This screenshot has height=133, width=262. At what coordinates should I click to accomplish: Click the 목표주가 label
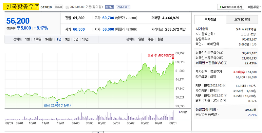216,72
